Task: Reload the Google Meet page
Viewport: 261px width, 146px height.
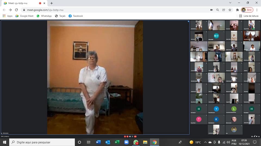Action: pyautogui.click(x=16, y=10)
